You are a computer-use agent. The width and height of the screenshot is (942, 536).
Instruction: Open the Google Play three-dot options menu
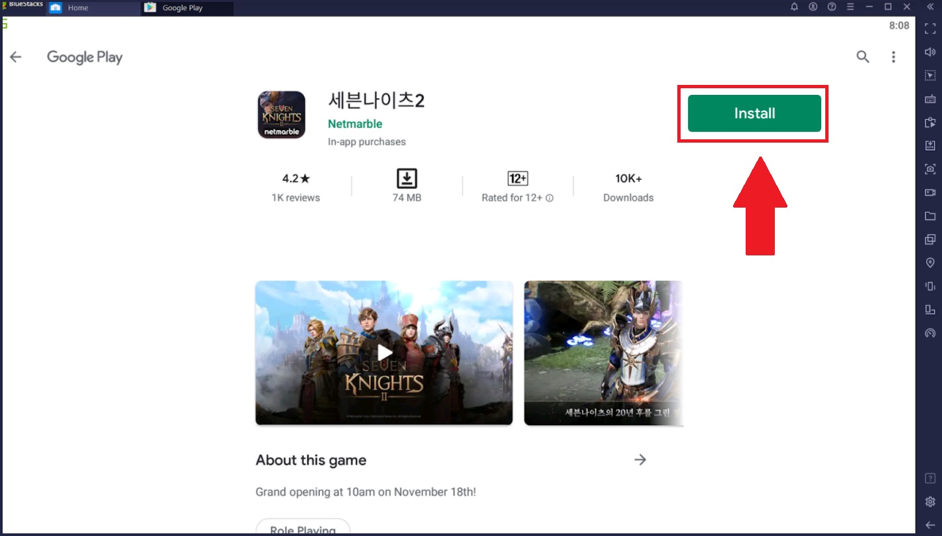[x=894, y=57]
